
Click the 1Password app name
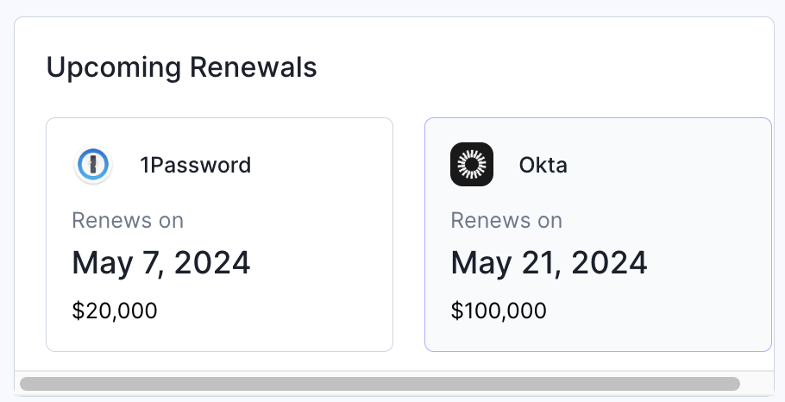(195, 165)
